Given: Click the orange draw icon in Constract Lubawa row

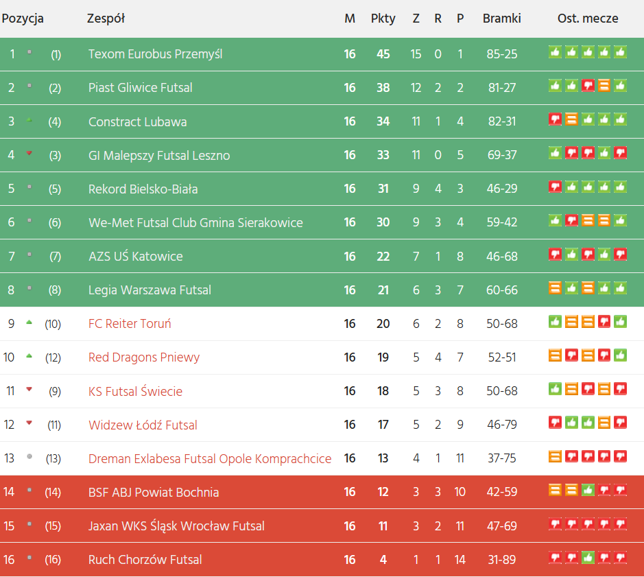Looking at the screenshot, I should point(571,119).
